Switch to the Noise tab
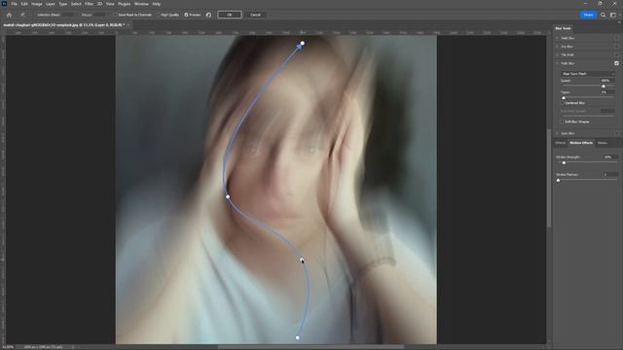Image resolution: width=623 pixels, height=350 pixels. [x=603, y=143]
